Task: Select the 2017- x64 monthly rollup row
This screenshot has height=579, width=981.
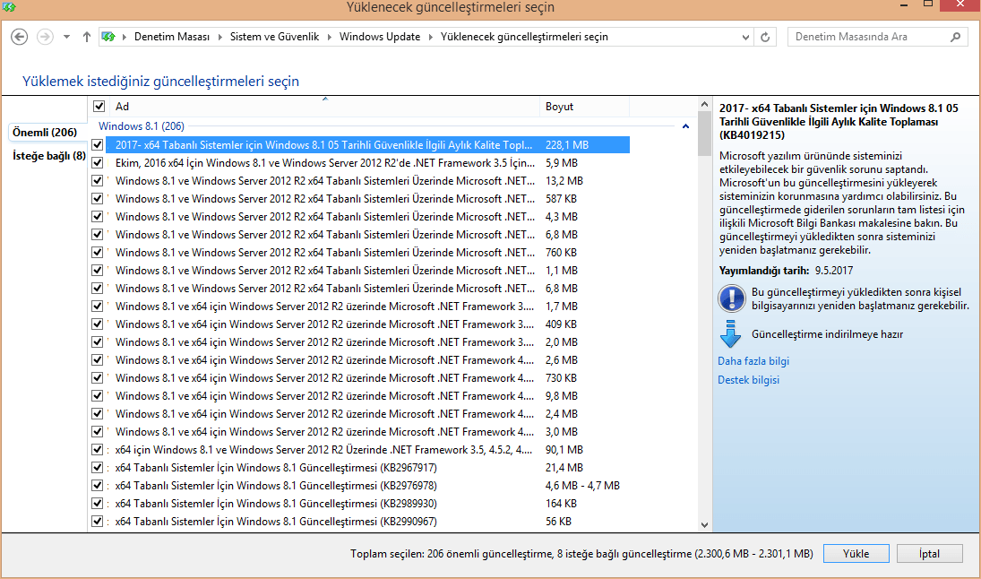Action: click(368, 144)
